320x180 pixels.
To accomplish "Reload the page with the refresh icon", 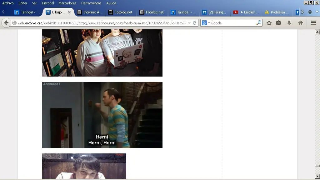I will pyautogui.click(x=194, y=23).
